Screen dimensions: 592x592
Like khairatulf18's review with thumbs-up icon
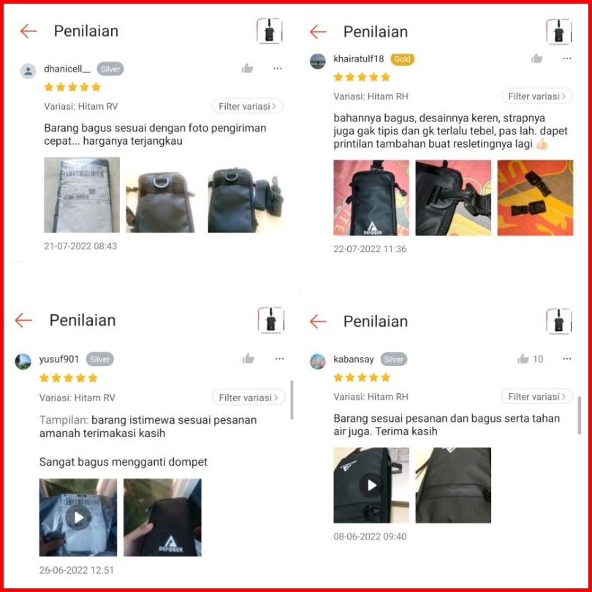(536, 58)
